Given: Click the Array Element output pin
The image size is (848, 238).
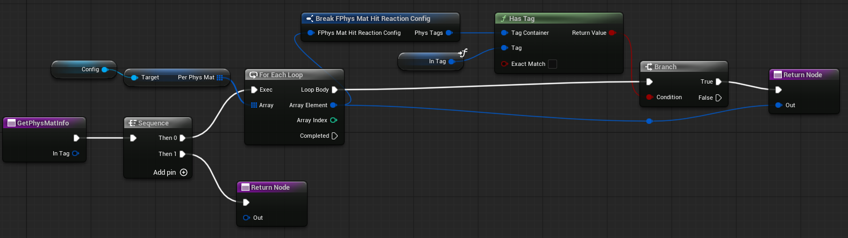Looking at the screenshot, I should (x=333, y=105).
